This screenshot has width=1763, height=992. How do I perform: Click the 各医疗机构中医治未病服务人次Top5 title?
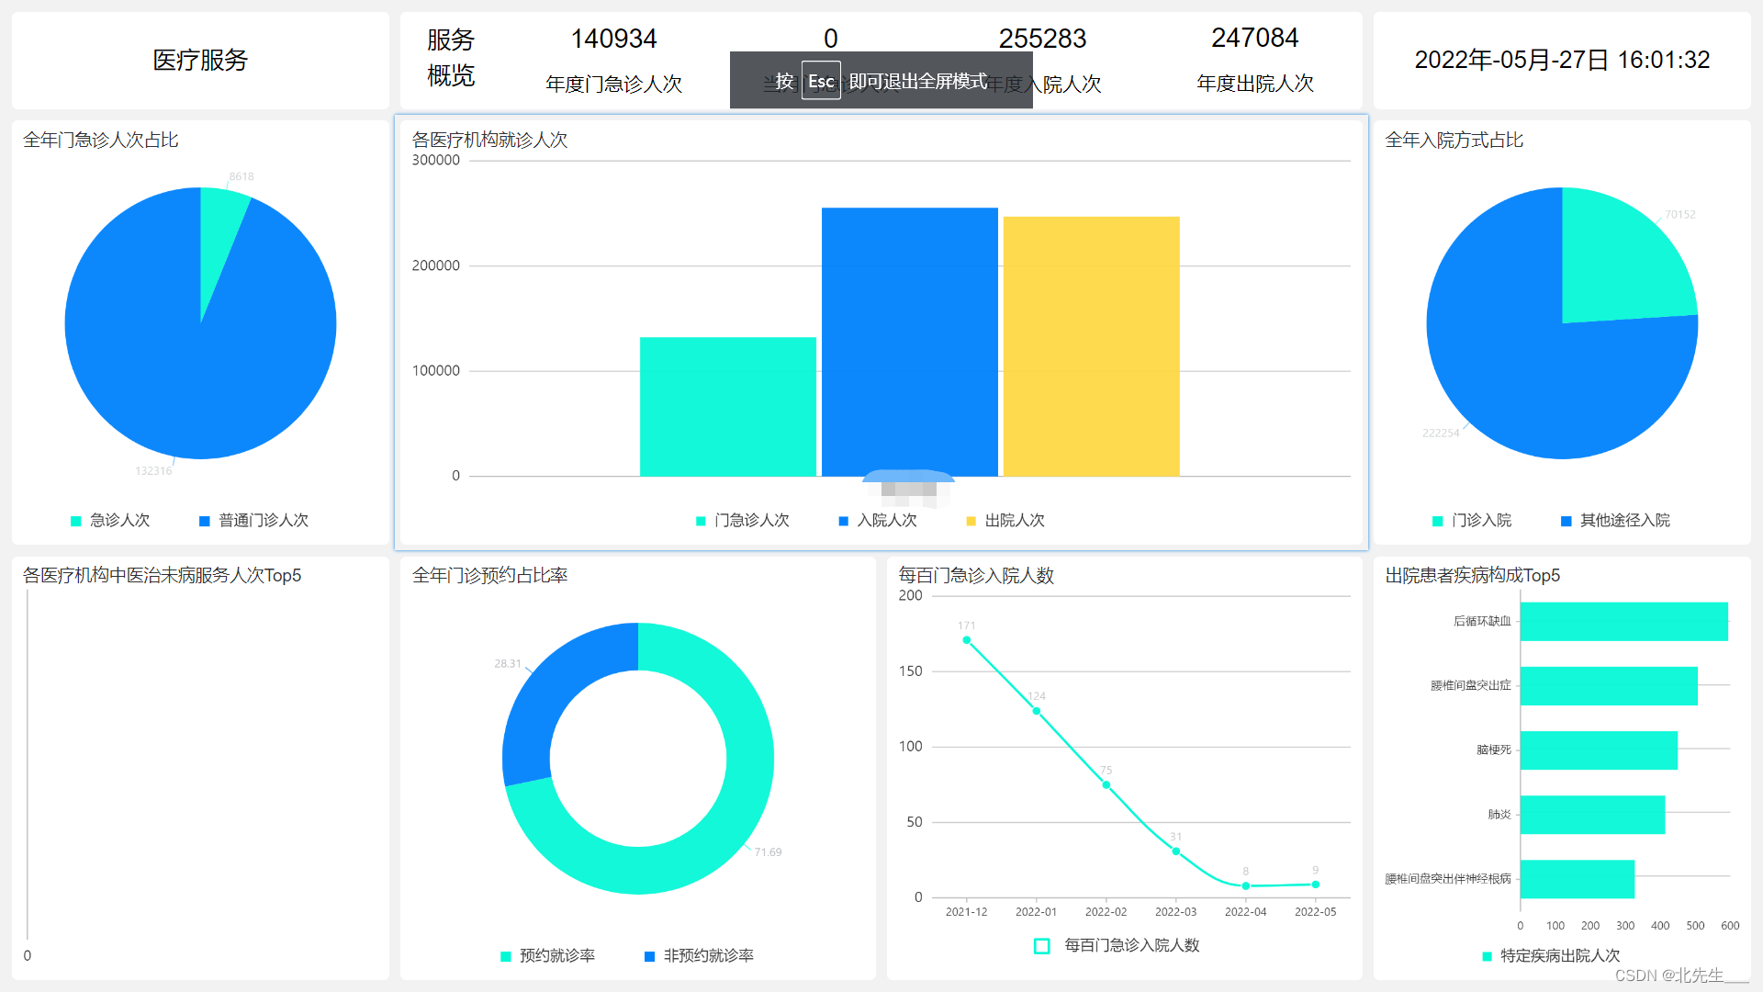(163, 575)
